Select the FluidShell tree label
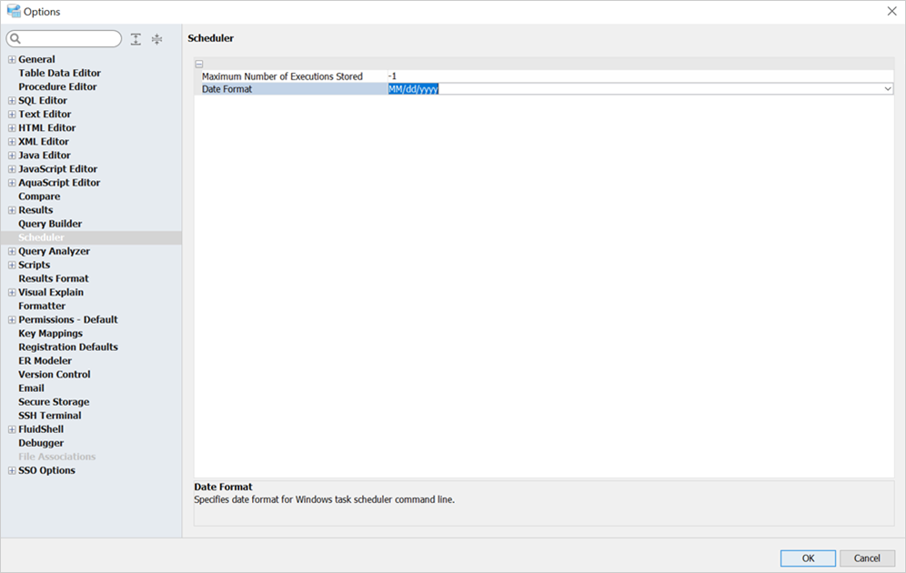This screenshot has height=573, width=906. click(x=41, y=429)
